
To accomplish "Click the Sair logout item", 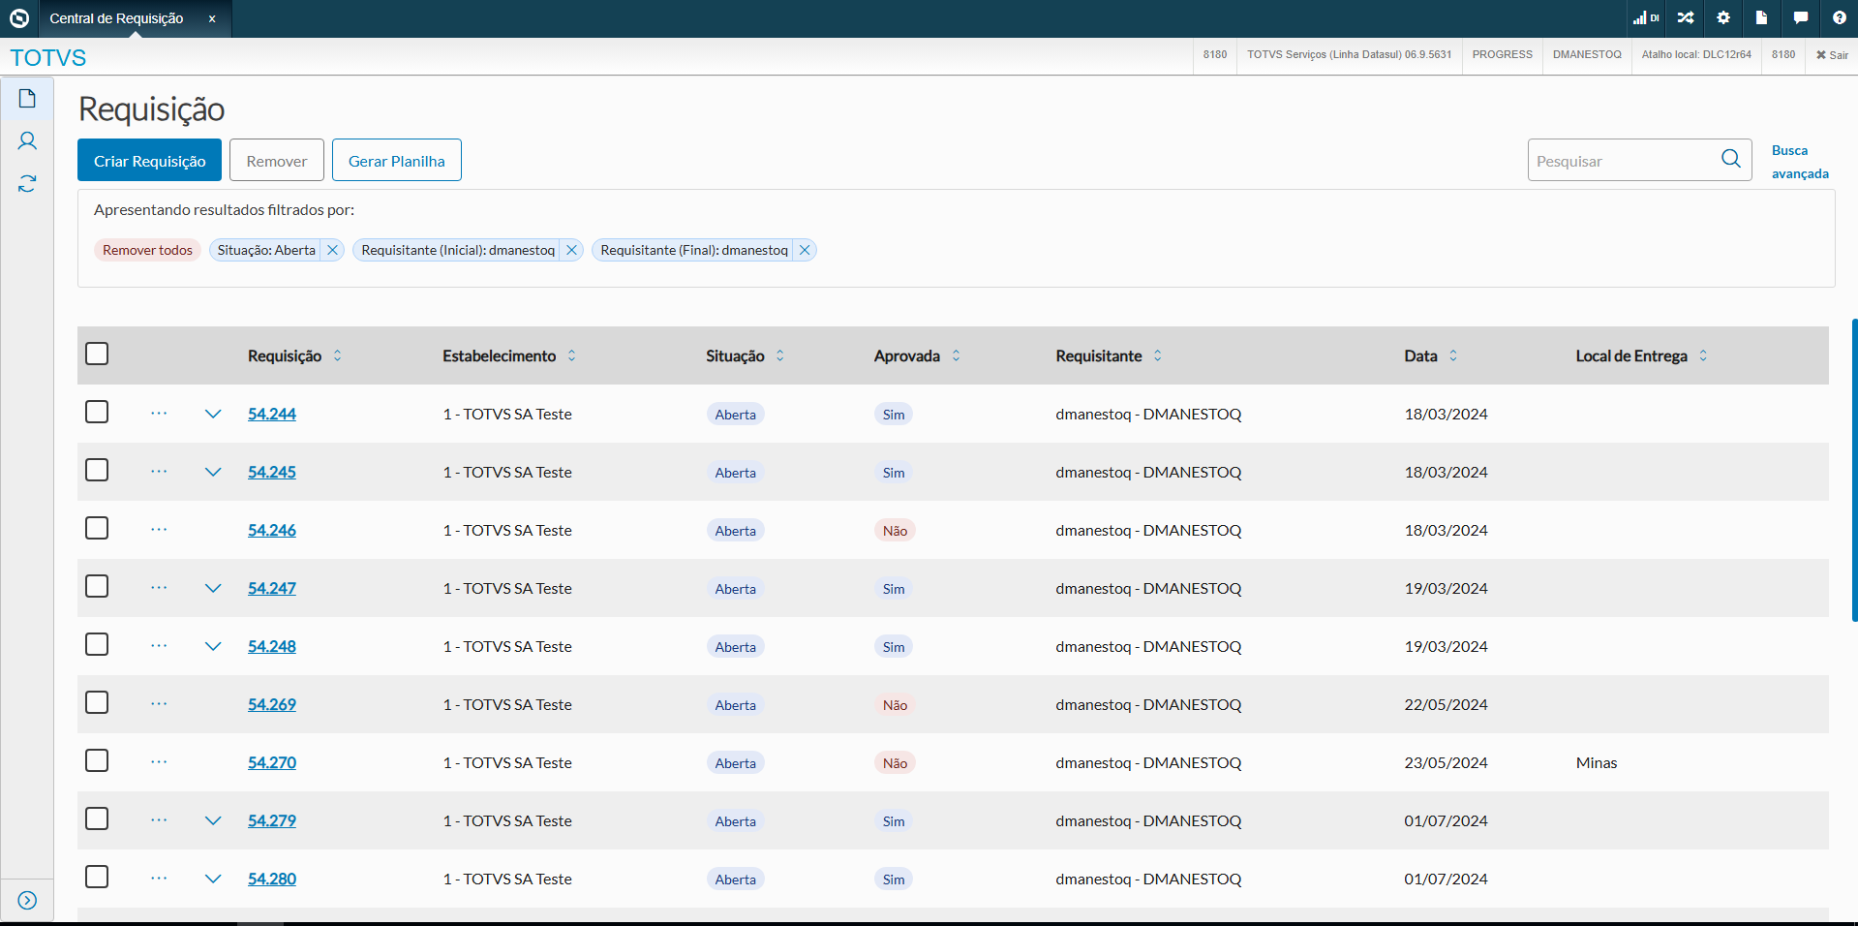I will pyautogui.click(x=1832, y=55).
